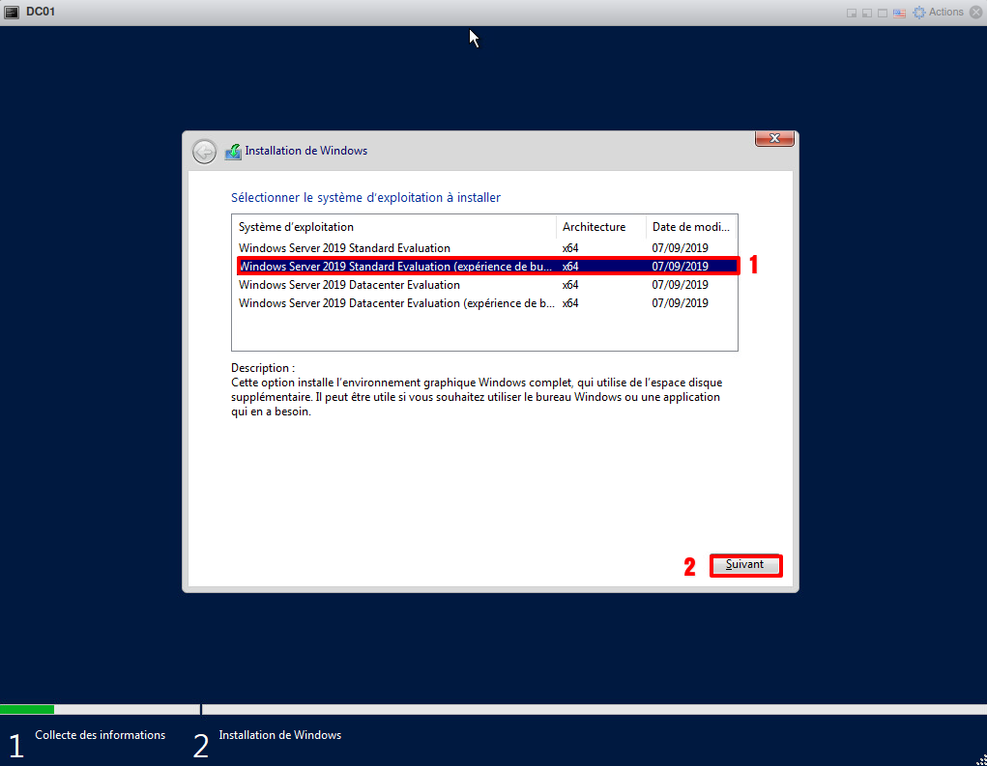Click the back arrow in the installer
The height and width of the screenshot is (766, 987).
pos(204,152)
